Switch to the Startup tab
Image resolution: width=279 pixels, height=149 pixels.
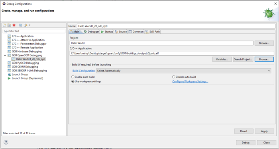107,32
